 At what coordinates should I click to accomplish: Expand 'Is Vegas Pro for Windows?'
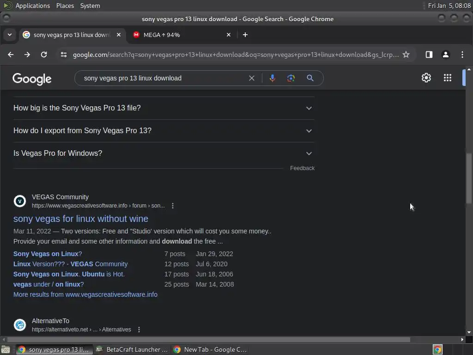coord(164,153)
